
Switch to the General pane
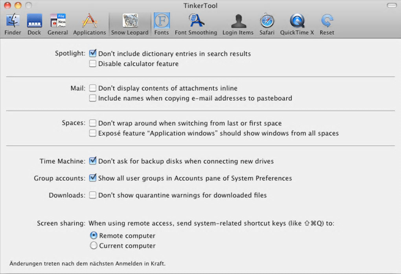tap(58, 24)
